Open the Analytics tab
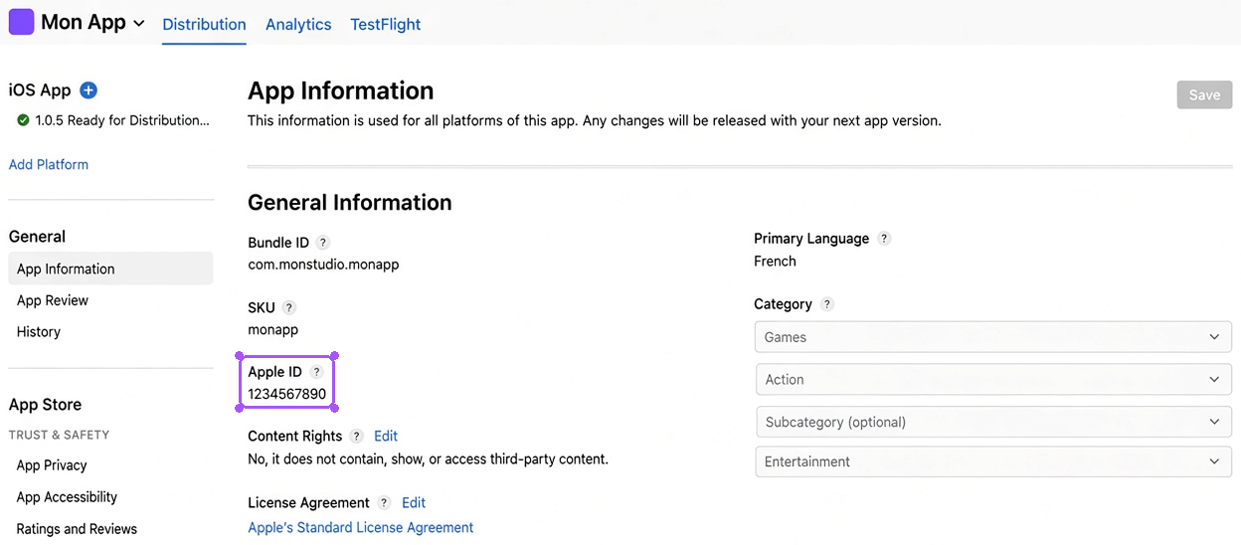Image resolution: width=1241 pixels, height=545 pixels. pos(298,24)
